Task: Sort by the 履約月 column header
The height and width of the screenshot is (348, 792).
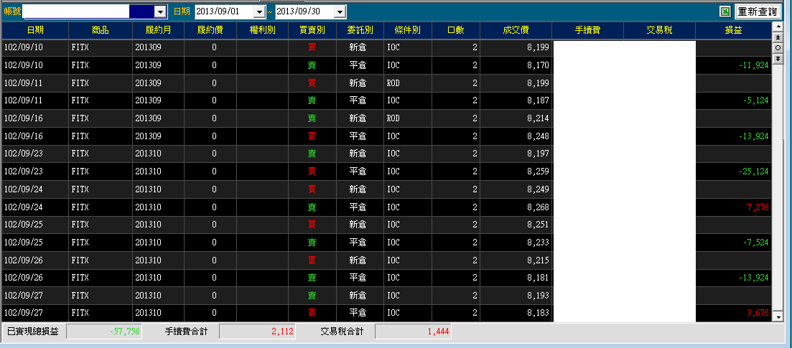Action: point(158,30)
